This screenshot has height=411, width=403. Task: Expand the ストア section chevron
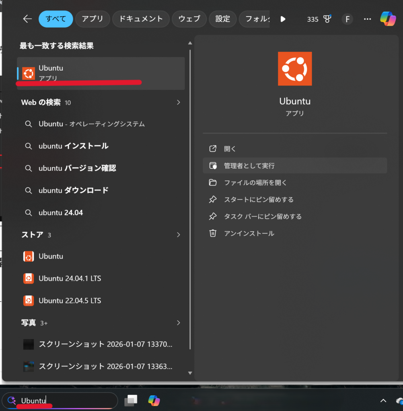(x=179, y=235)
